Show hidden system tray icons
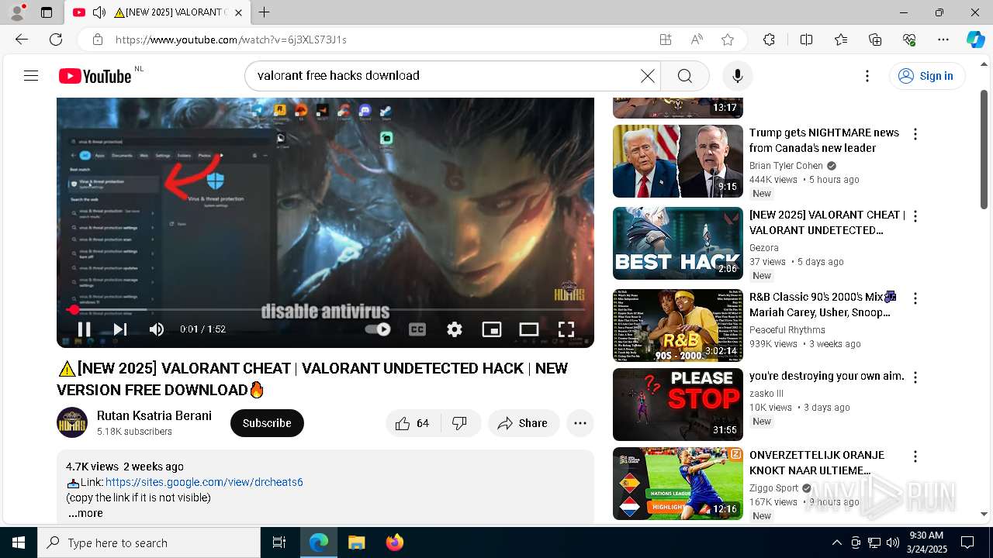 point(836,542)
